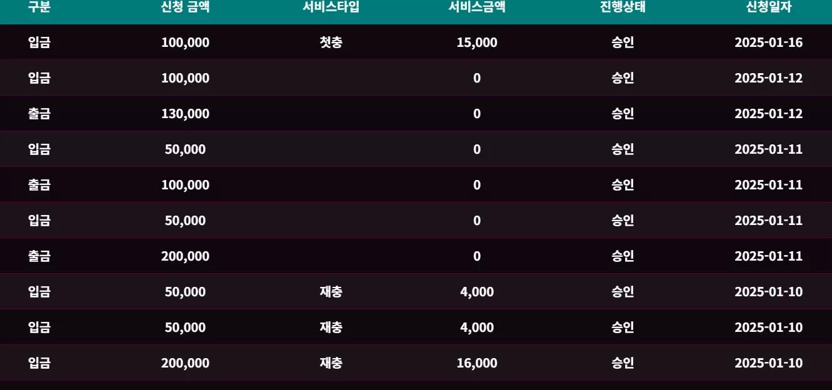The image size is (832, 390).
Task: Sort by the 신청일자 column header
Action: [x=768, y=7]
